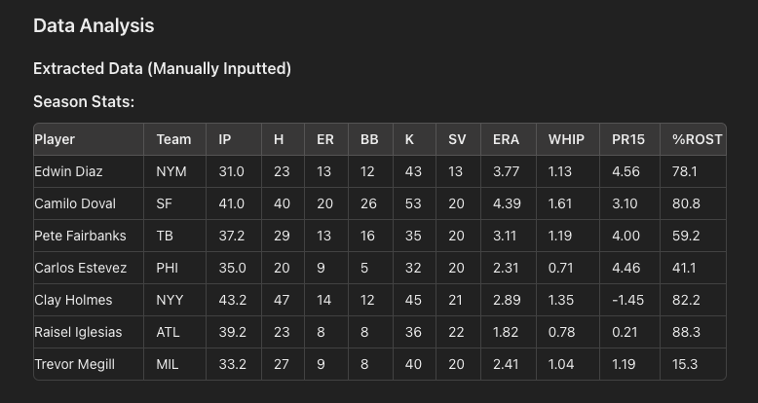Screen dimensions: 758x403
Task: Select the Edwin Diaz player cell
Action: coord(68,171)
